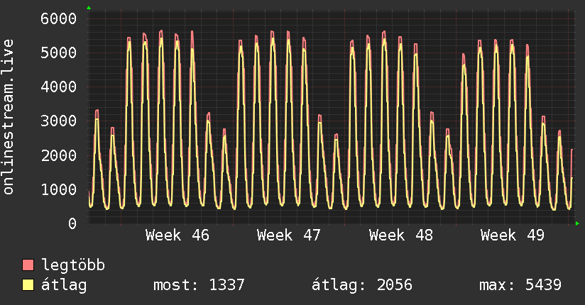Click the Week 47 x-axis label

coord(289,235)
